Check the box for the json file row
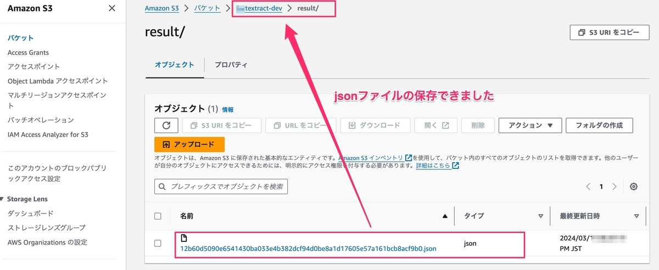Screen dimensions: 659x270 click(158, 243)
